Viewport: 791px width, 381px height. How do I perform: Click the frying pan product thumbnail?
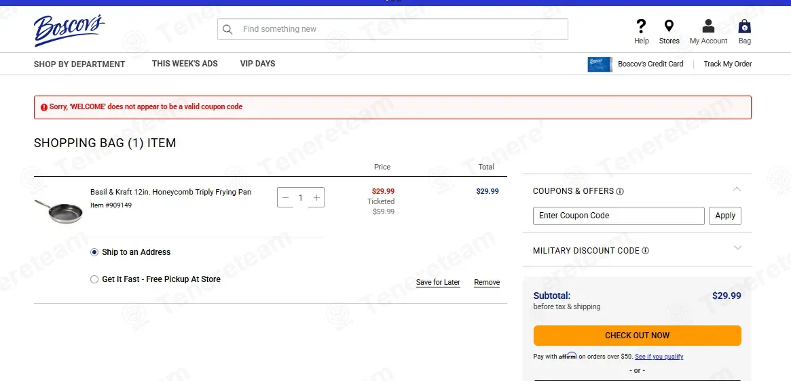pos(58,212)
